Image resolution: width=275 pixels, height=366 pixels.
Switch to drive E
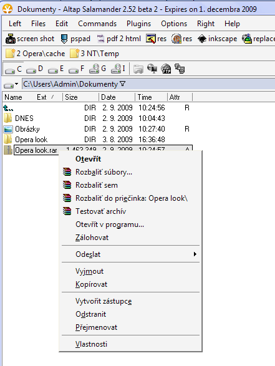coord(55,69)
